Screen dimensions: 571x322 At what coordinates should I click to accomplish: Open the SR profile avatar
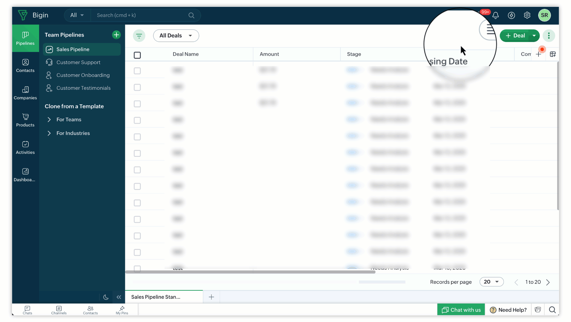click(x=544, y=15)
